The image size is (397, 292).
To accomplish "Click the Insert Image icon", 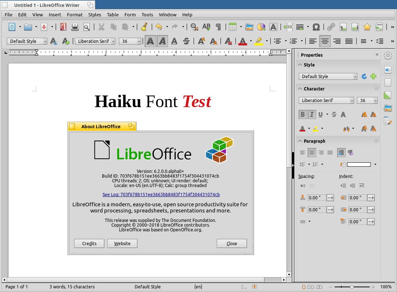I will click(249, 27).
